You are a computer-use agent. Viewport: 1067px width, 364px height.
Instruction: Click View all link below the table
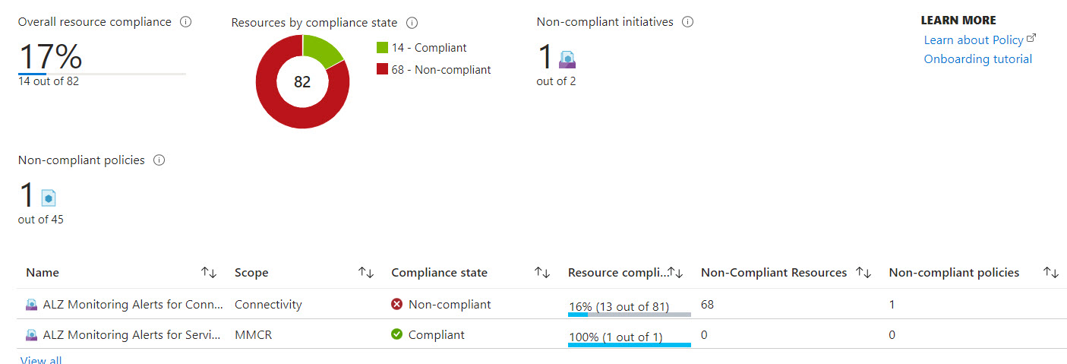point(41,360)
